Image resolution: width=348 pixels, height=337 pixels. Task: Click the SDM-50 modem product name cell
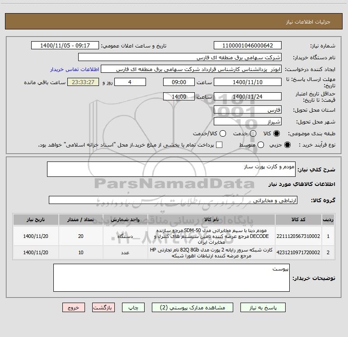coord(212,236)
